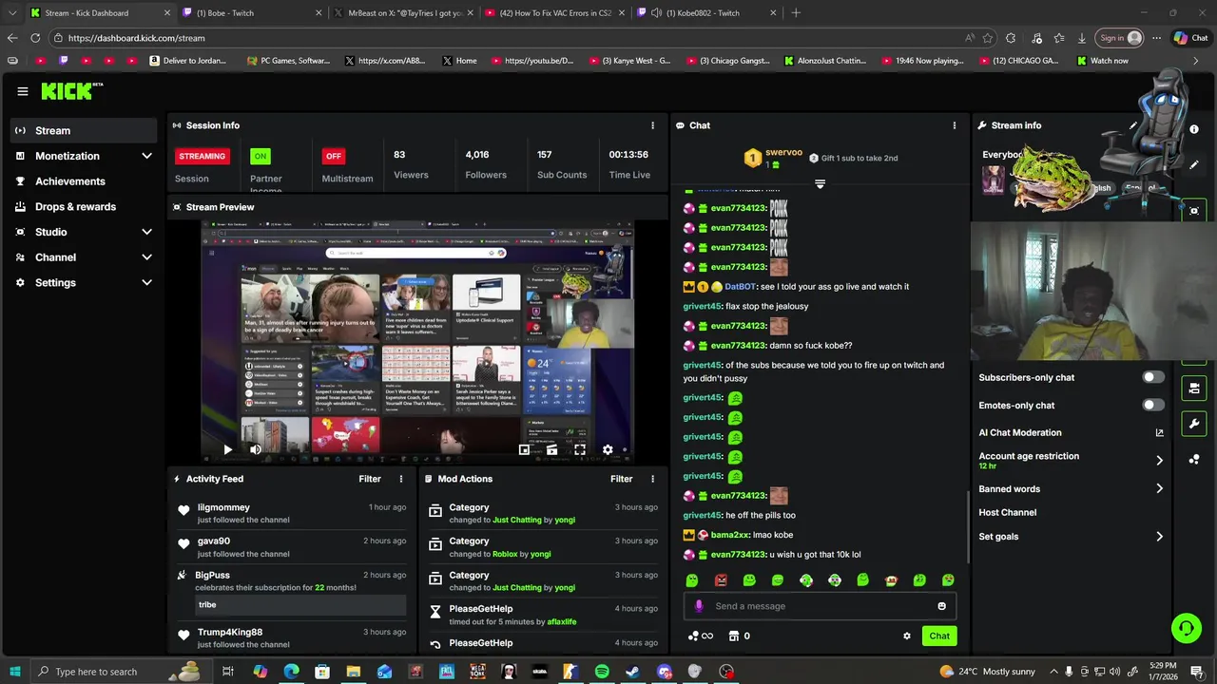
Task: Click the Kick logo
Action: point(71,91)
